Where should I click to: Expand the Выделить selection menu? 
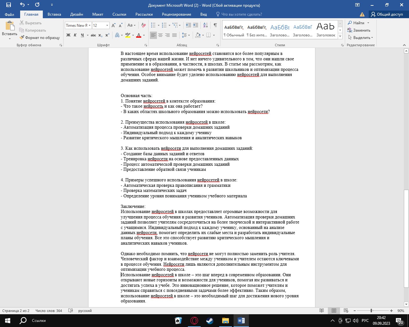coord(361,38)
